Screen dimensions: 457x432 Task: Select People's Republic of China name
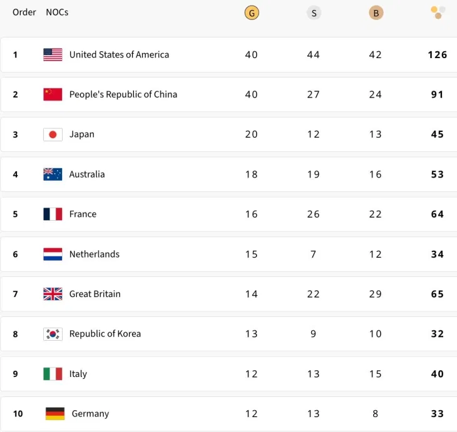pos(123,94)
